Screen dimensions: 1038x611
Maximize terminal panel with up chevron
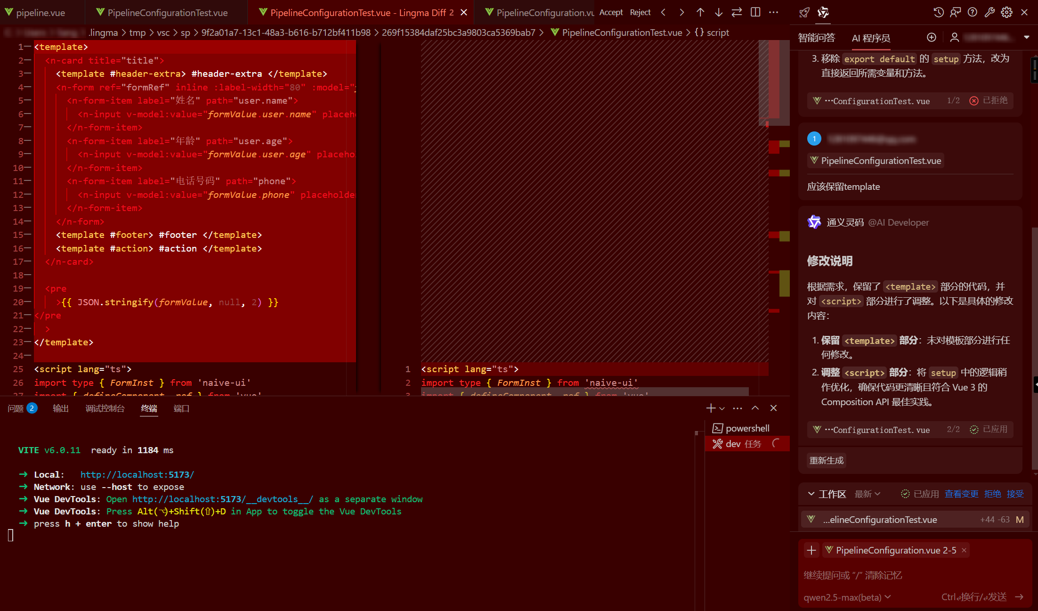coord(755,408)
